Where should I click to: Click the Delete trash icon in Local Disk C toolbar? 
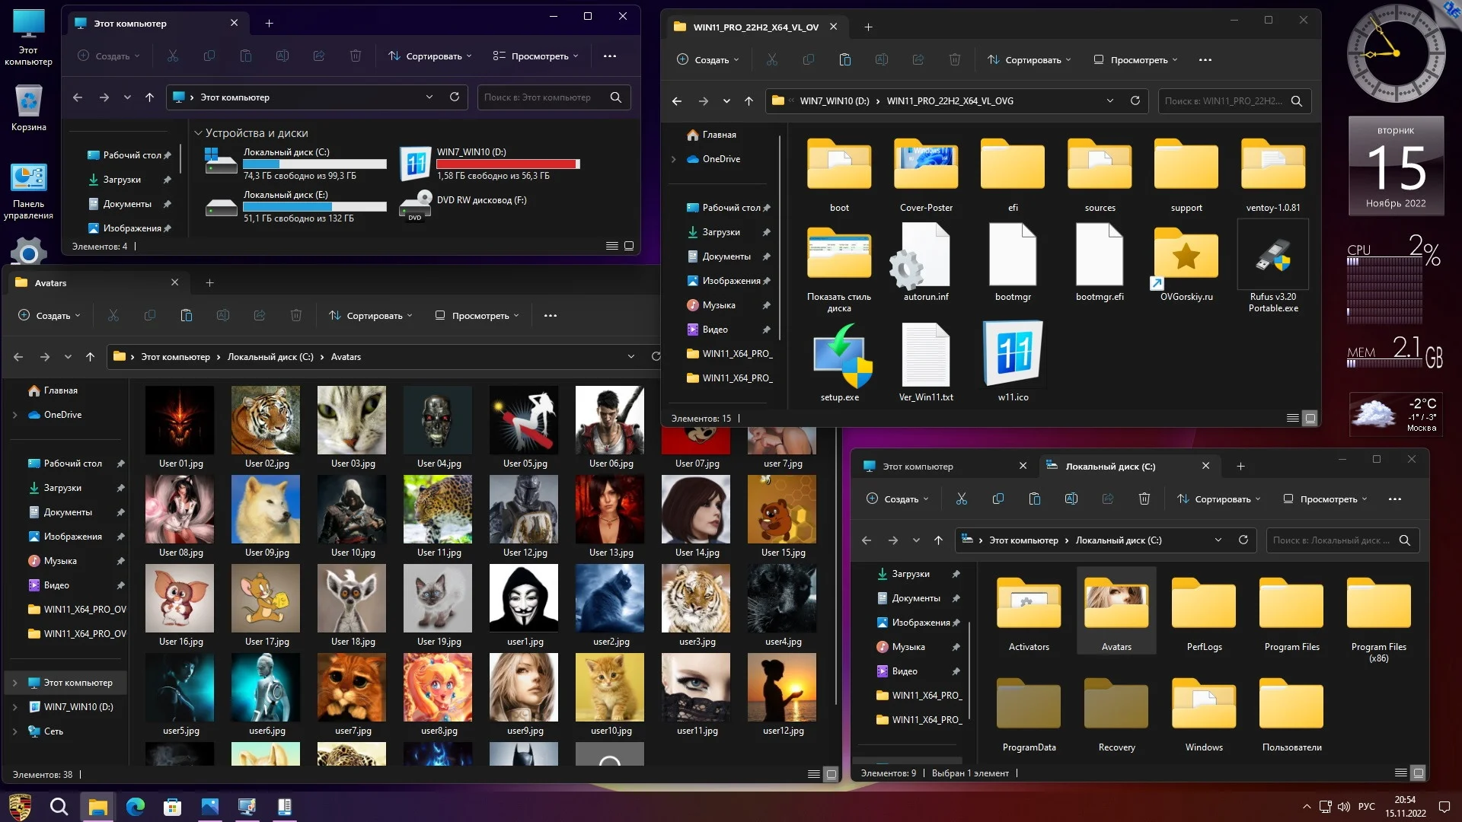click(1144, 499)
